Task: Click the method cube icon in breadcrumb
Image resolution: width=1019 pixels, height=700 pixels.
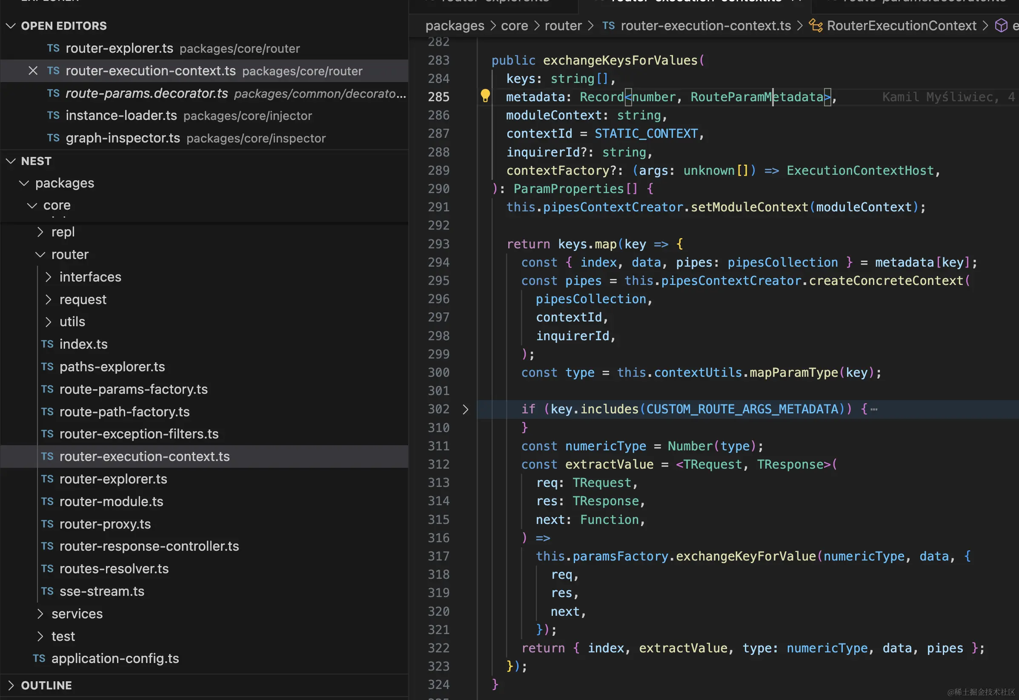Action: coord(1001,26)
